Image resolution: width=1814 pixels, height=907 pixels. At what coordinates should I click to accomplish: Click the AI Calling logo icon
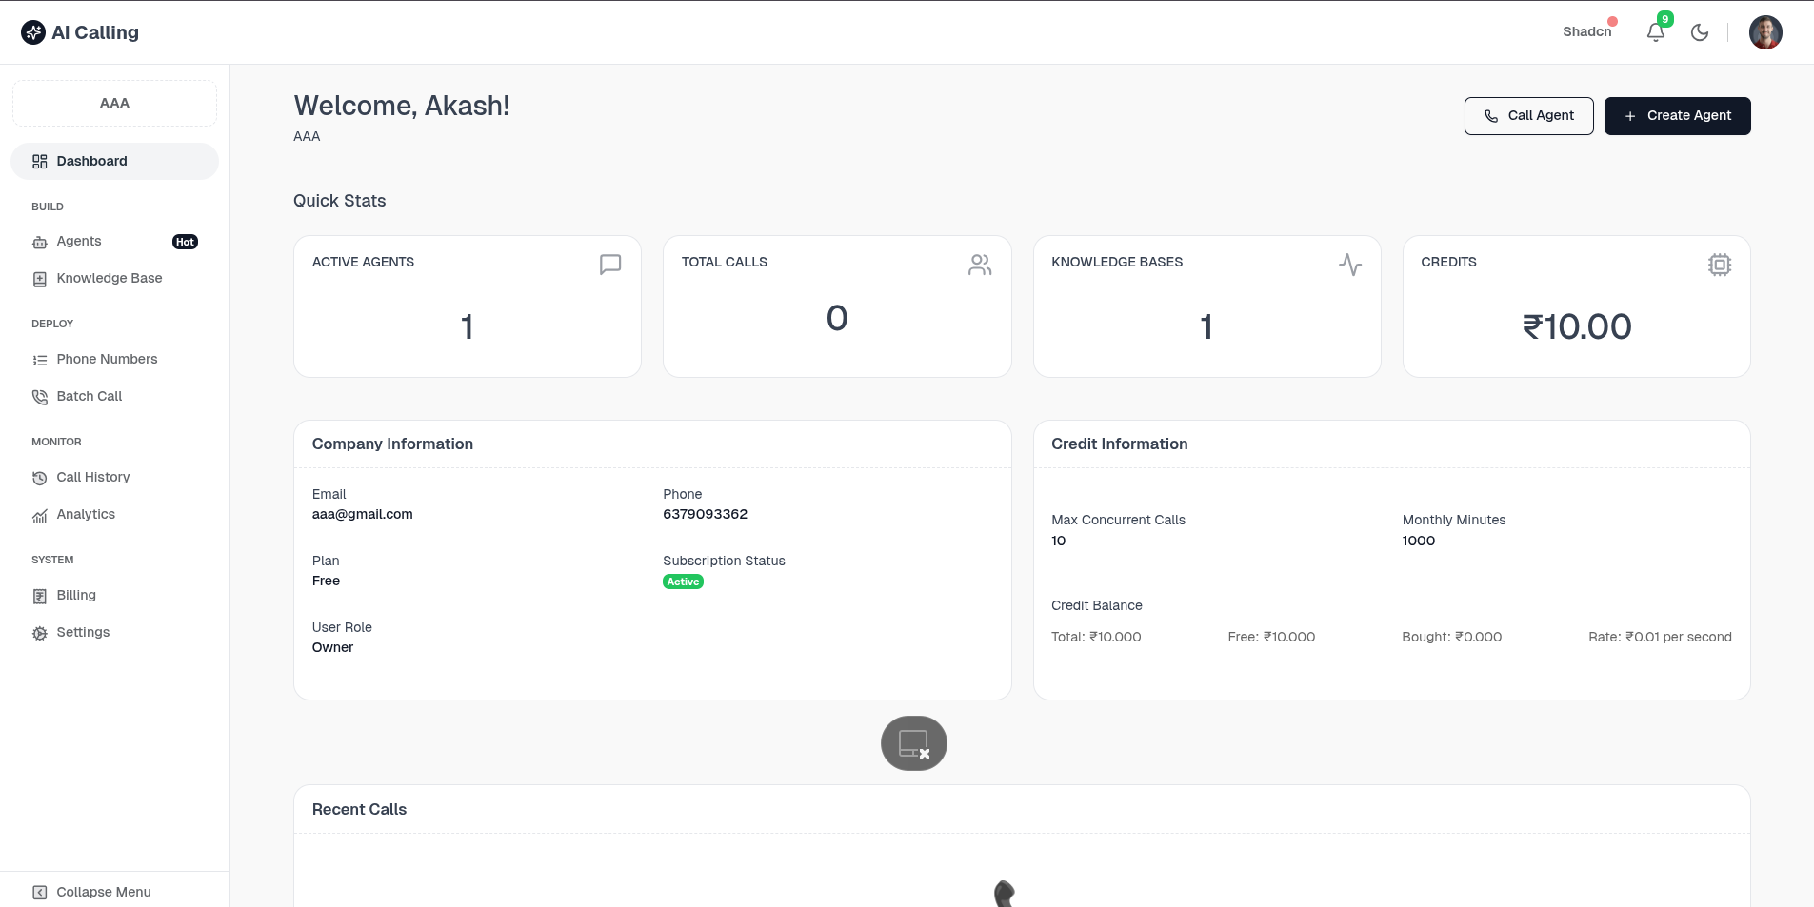pyautogui.click(x=33, y=32)
